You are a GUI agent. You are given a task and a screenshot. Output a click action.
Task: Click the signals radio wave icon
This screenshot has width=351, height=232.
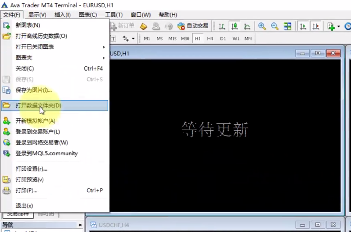point(169,26)
